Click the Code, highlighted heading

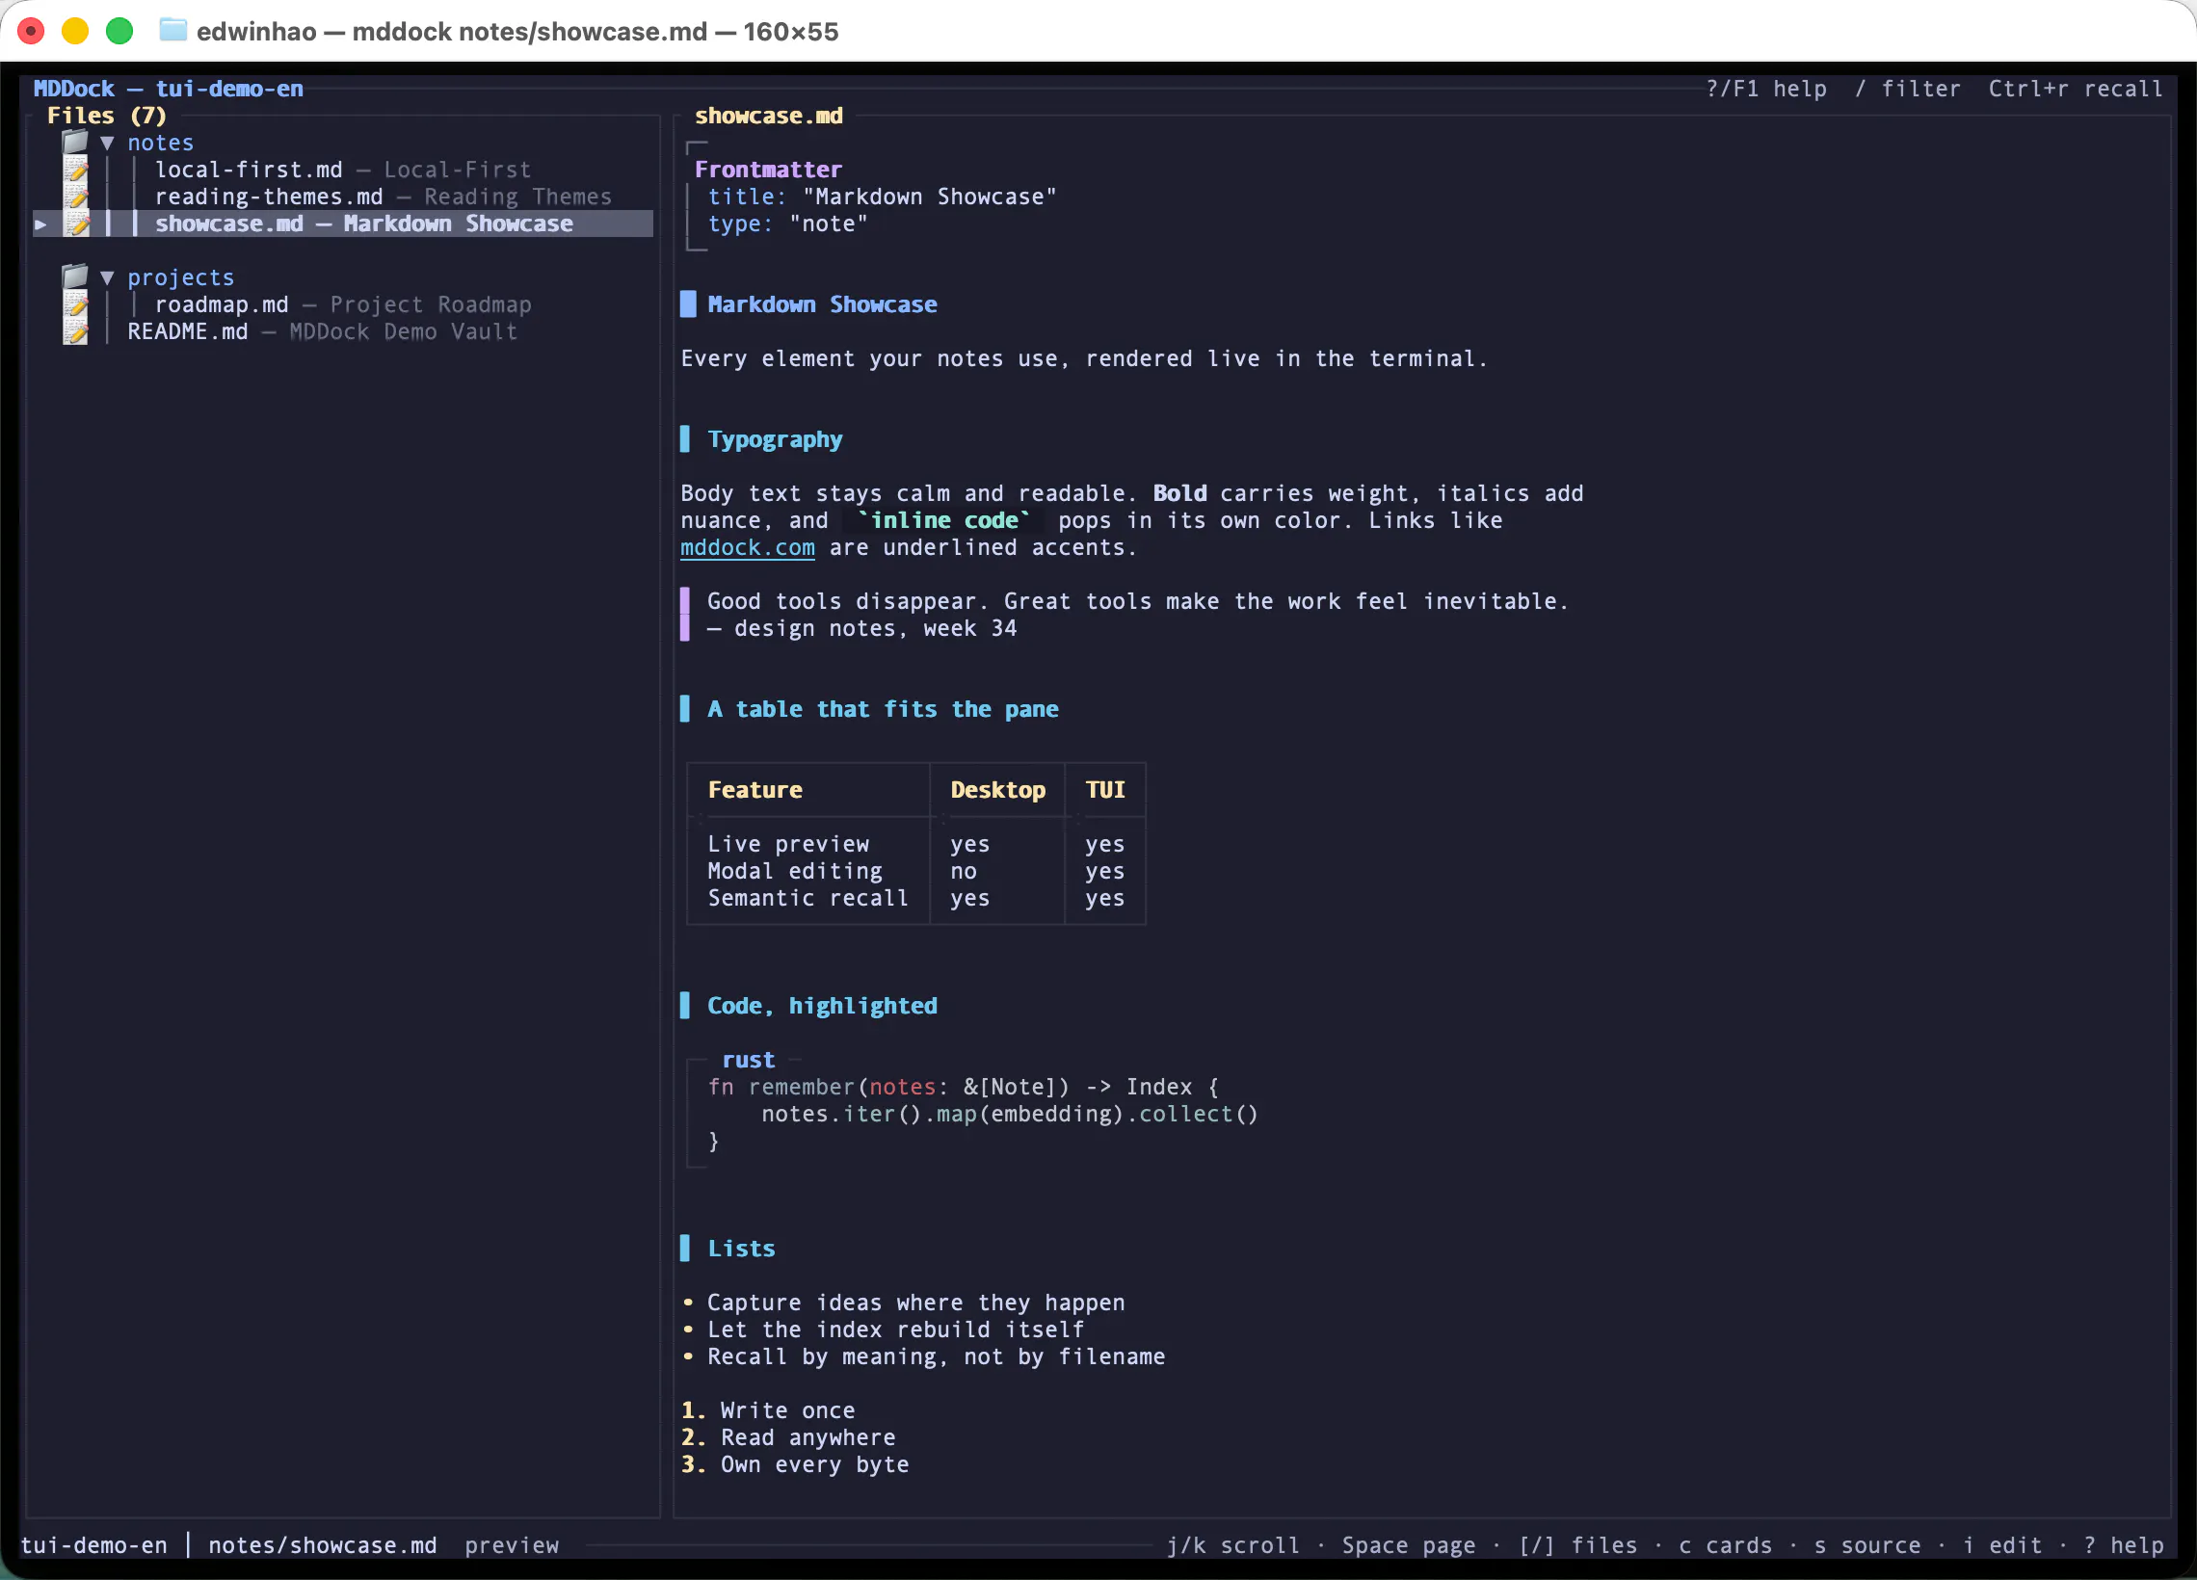click(822, 1006)
